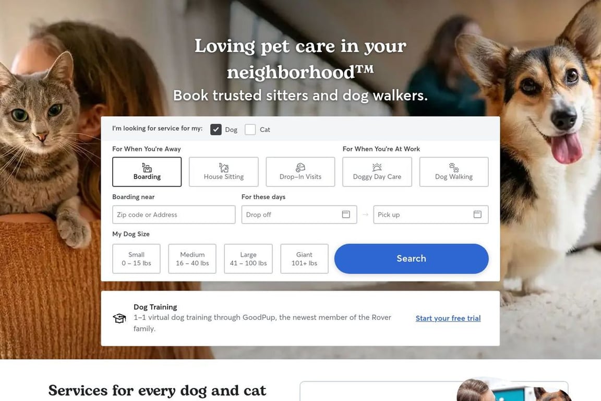Choose the House Sitting icon option

(224, 167)
